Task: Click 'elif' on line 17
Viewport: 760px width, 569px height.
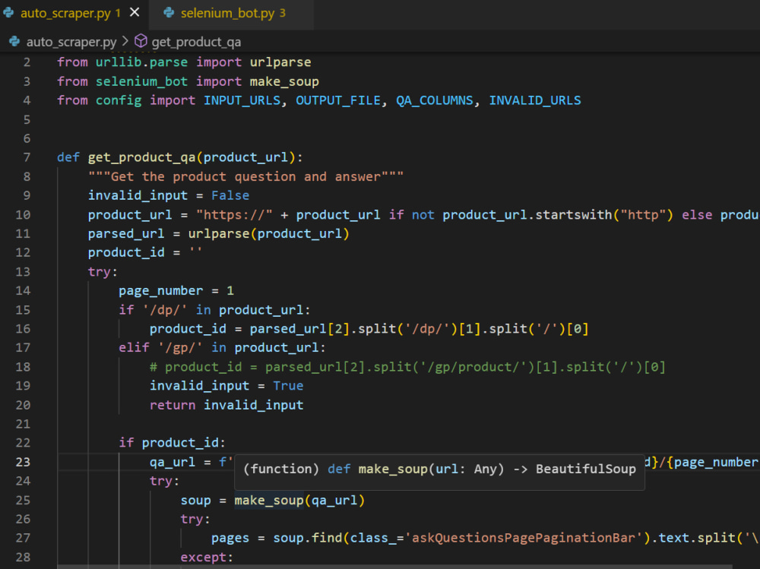Action: [x=135, y=348]
